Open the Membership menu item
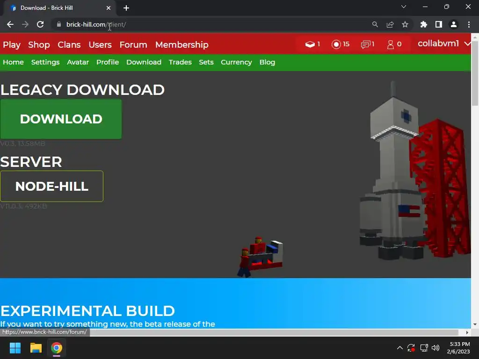 coord(182,44)
